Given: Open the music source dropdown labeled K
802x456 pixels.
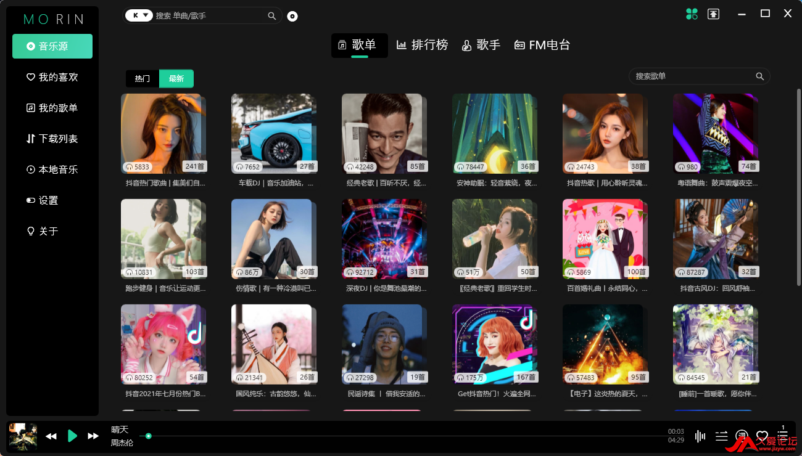Looking at the screenshot, I should coord(139,15).
